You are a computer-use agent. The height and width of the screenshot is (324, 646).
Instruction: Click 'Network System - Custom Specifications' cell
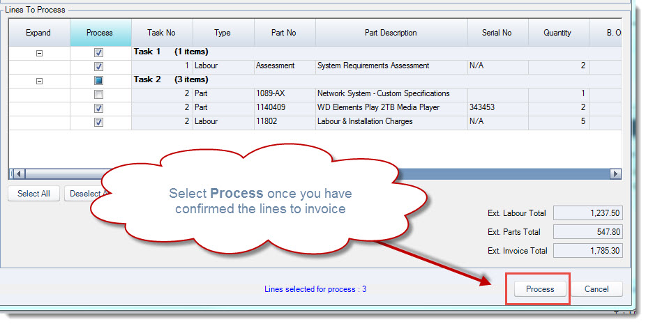point(391,93)
